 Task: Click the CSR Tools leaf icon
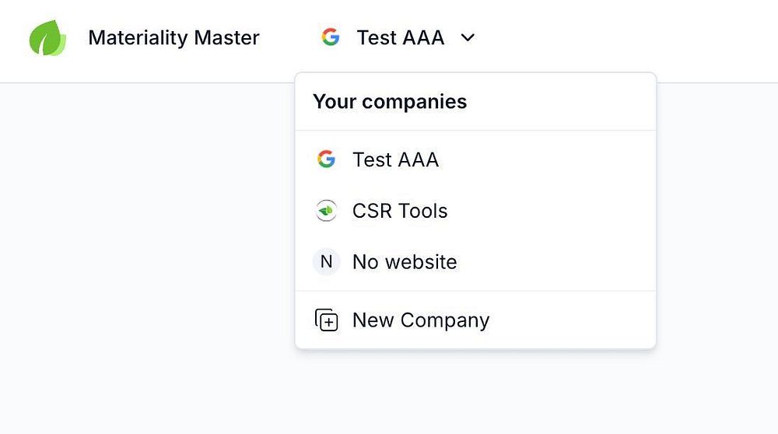click(326, 211)
